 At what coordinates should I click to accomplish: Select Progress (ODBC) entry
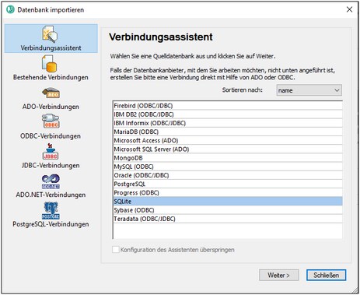click(228, 192)
